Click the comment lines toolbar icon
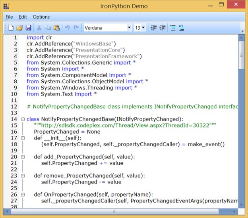Viewport: 248px width, 218px height. point(173,28)
